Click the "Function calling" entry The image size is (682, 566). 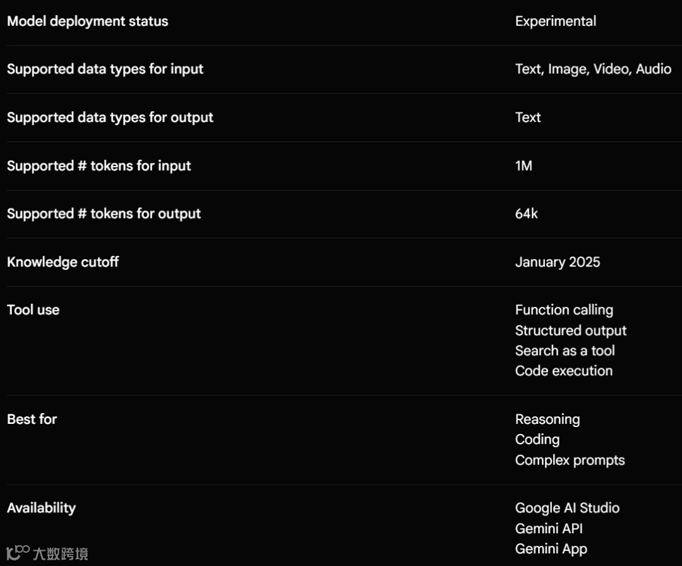point(564,310)
